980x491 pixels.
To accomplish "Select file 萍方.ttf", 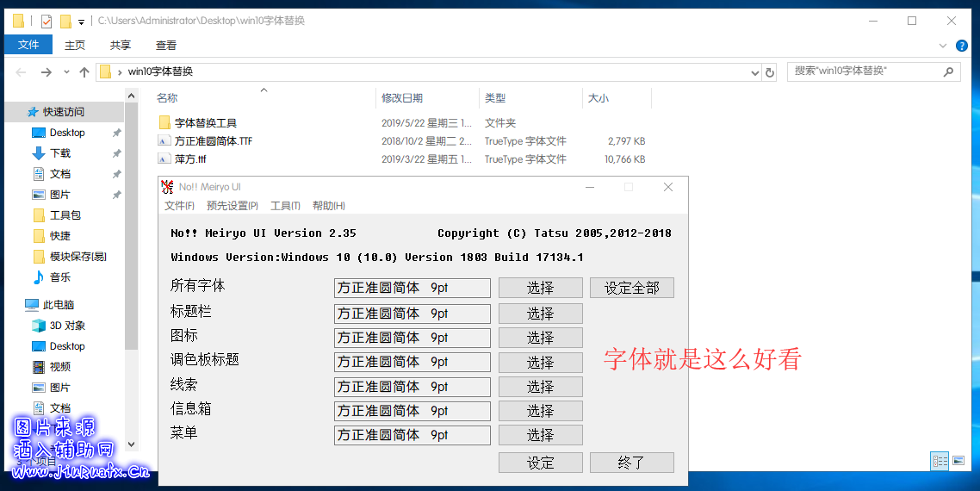I will pyautogui.click(x=190, y=159).
